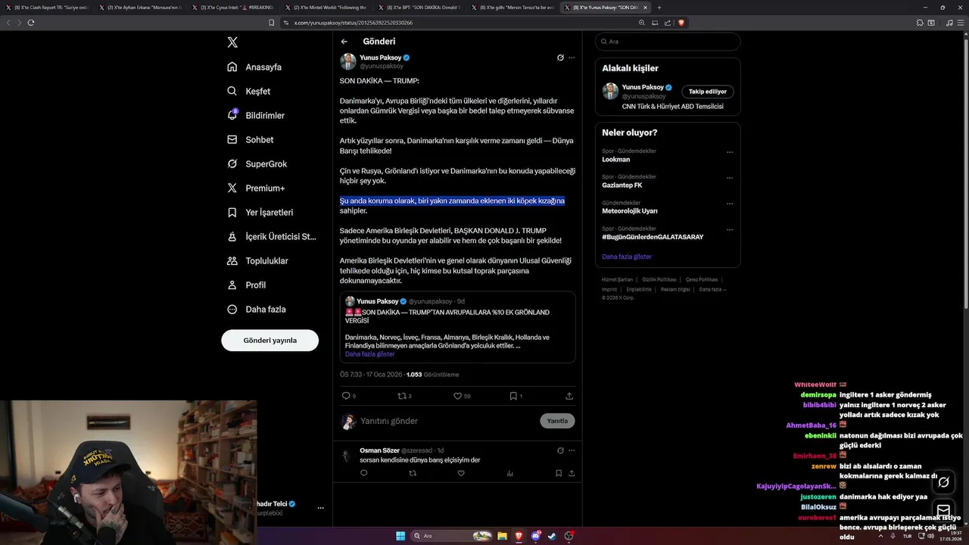Open İçerik Üreticisi Stüdyosu

272,236
